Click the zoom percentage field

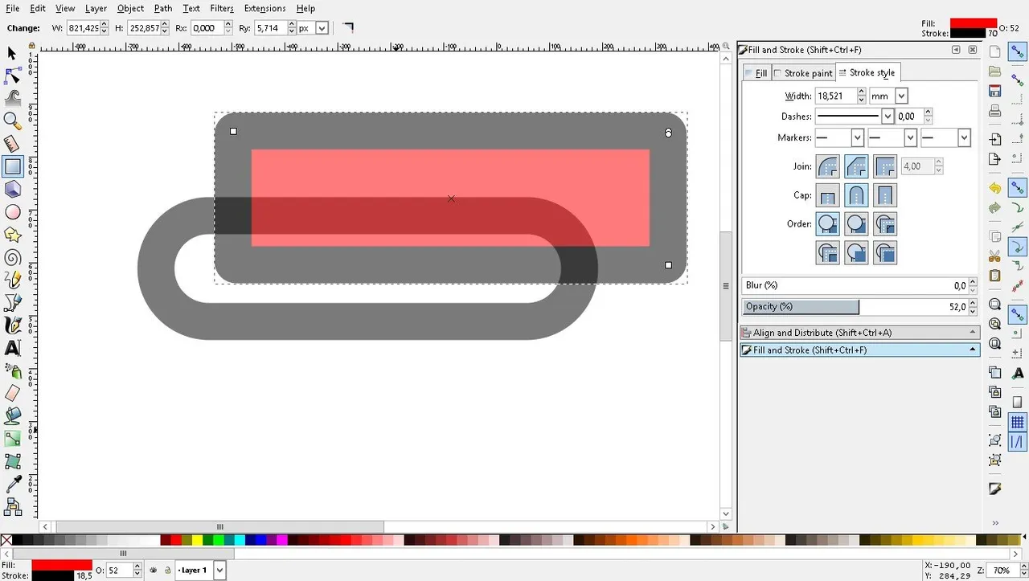click(x=1002, y=571)
